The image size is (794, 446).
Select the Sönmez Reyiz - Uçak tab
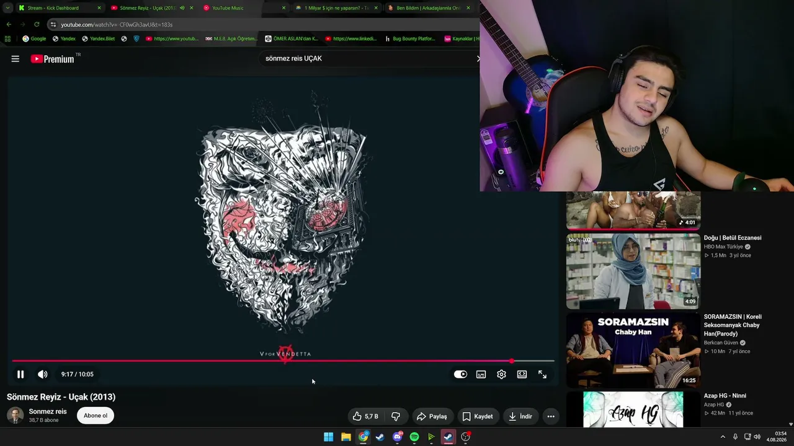click(148, 8)
